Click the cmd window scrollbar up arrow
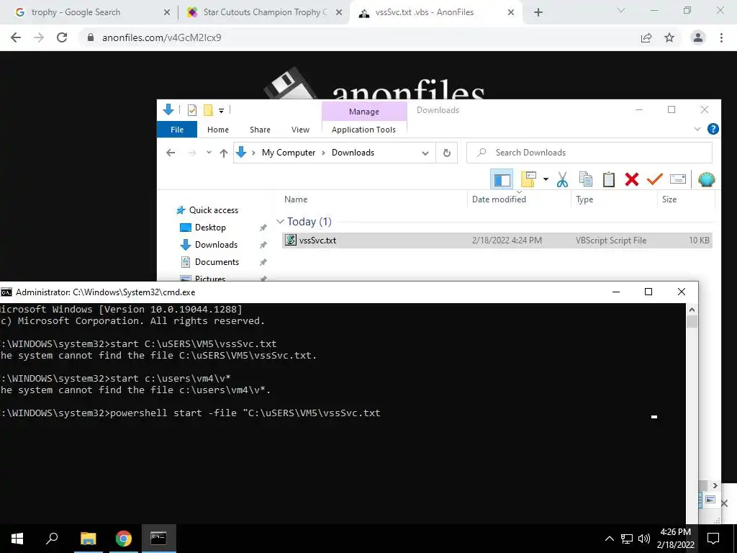This screenshot has width=737, height=553. 692,310
